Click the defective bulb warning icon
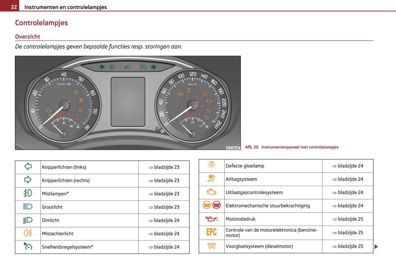The width and height of the screenshot is (396, 279). (212, 165)
